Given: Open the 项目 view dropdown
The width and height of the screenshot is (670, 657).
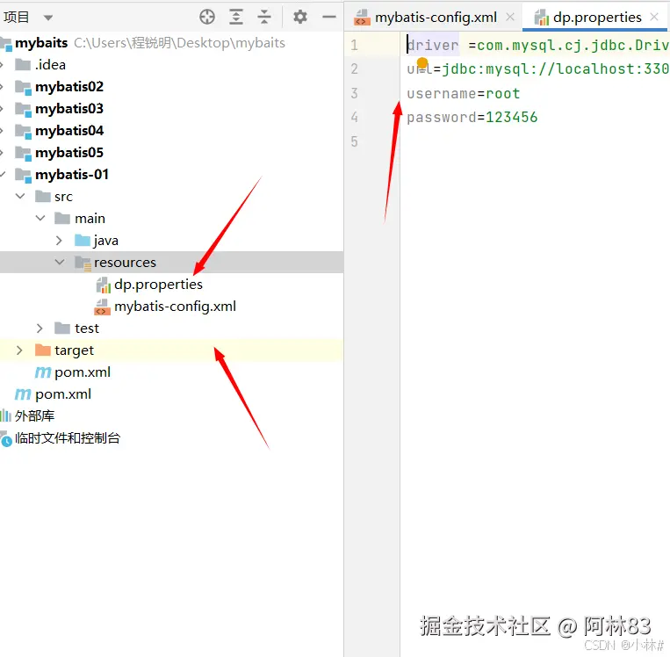Looking at the screenshot, I should pyautogui.click(x=47, y=18).
